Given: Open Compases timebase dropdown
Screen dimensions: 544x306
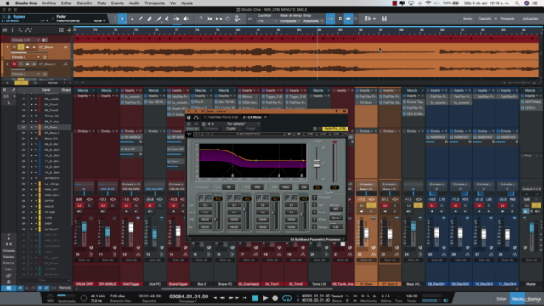Looking at the screenshot, I should pyautogui.click(x=290, y=21).
